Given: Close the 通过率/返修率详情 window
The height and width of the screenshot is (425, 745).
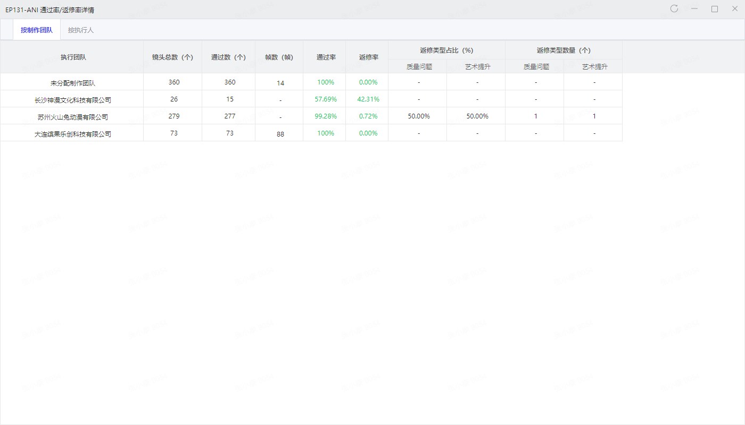Looking at the screenshot, I should coord(735,8).
